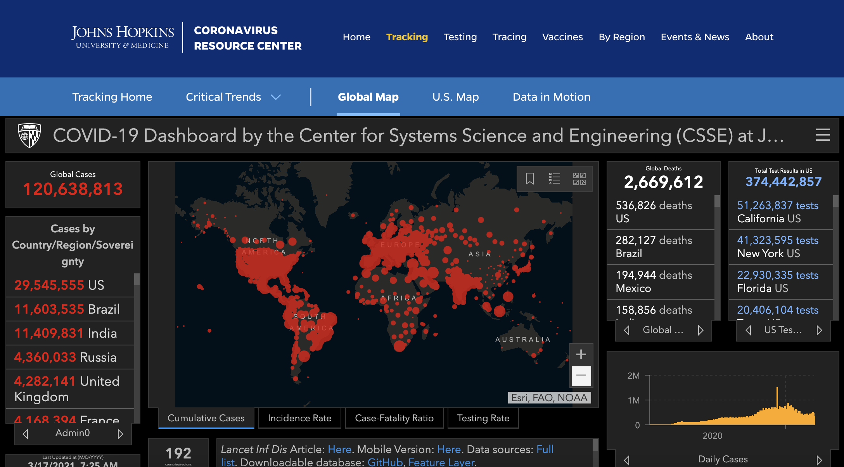This screenshot has height=467, width=844.
Task: Open the basemap gallery grid icon
Action: point(579,179)
